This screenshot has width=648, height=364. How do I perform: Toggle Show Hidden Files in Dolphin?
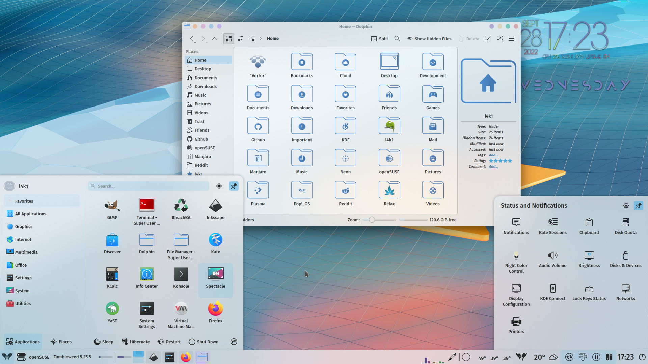(x=429, y=39)
